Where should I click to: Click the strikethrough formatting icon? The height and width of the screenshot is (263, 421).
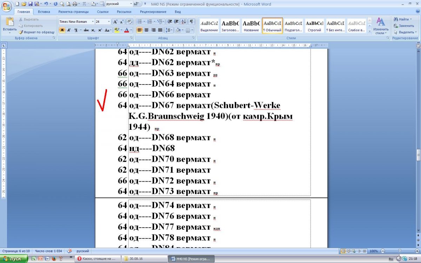tap(86, 30)
